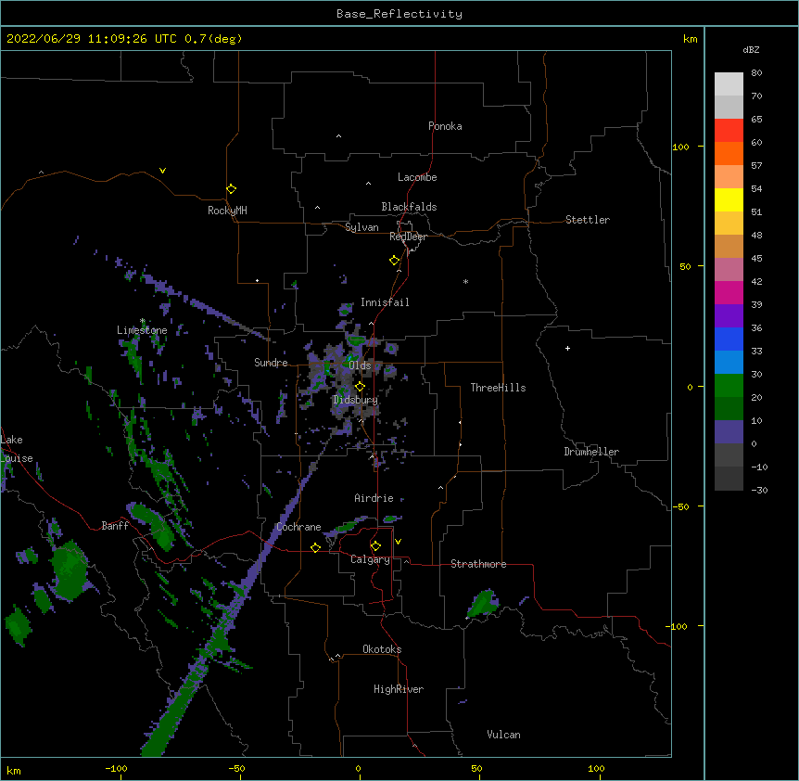Click the blue 36 dBZ legend swatch
This screenshot has width=799, height=781.
tap(729, 339)
